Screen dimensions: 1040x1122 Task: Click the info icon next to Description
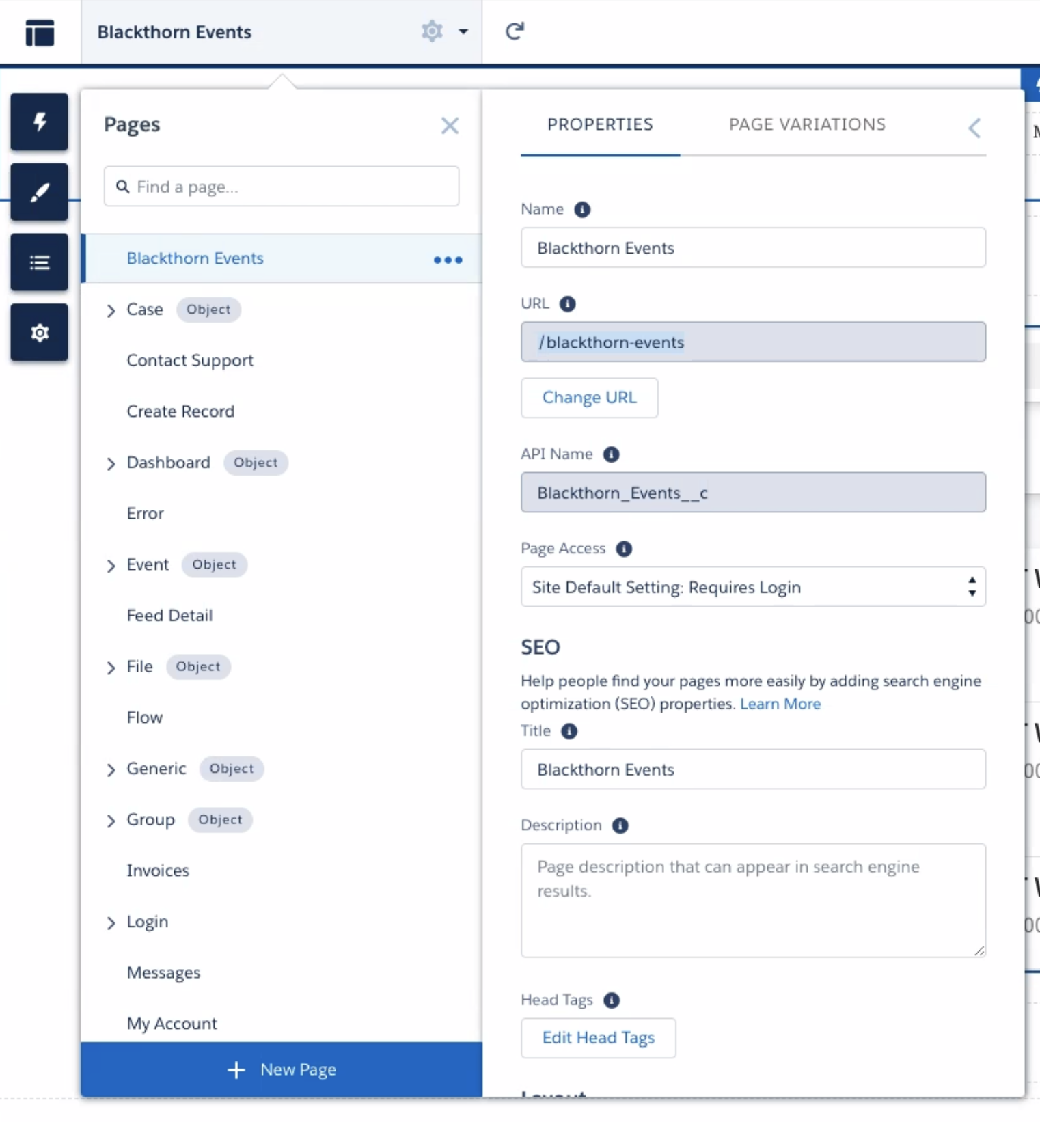click(620, 825)
